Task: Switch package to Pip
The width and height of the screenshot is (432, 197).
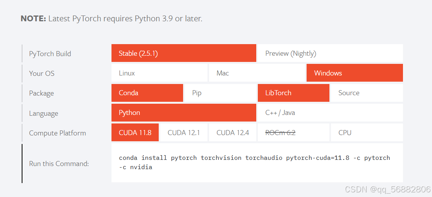Action: click(x=220, y=93)
